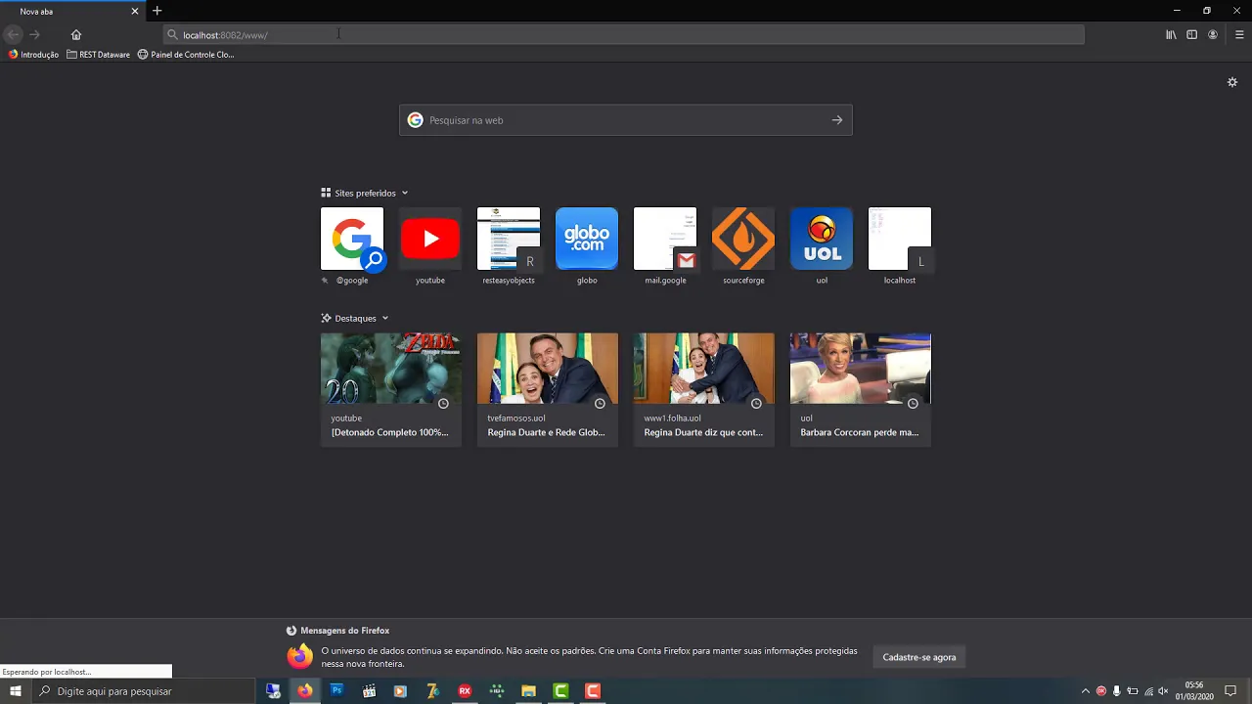This screenshot has width=1252, height=704.
Task: Open the Firefox hamburger menu
Action: pos(1239,34)
